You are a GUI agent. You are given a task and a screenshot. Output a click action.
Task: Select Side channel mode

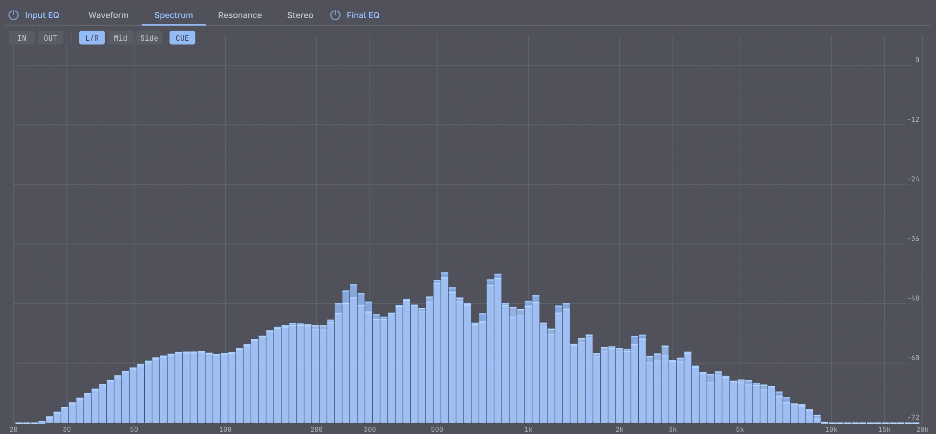tap(149, 38)
